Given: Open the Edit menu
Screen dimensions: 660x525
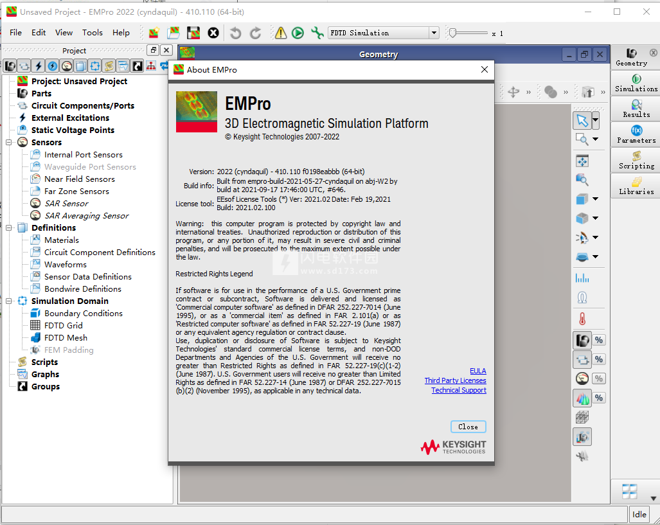Looking at the screenshot, I should pyautogui.click(x=39, y=32).
